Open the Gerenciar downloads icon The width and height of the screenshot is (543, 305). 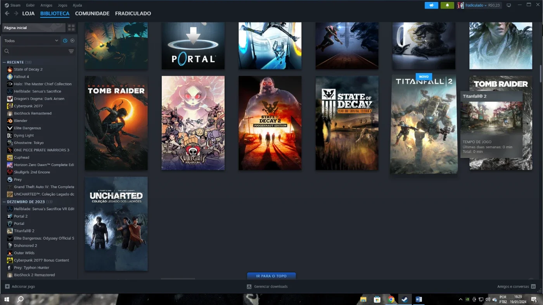pyautogui.click(x=249, y=286)
